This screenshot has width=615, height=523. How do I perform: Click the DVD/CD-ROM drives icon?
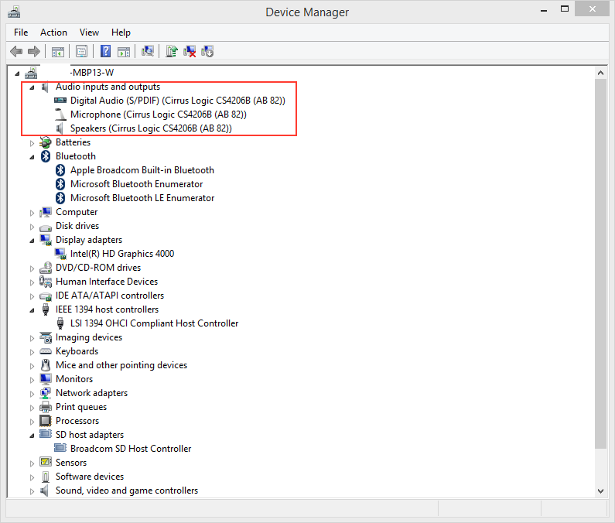click(x=46, y=268)
